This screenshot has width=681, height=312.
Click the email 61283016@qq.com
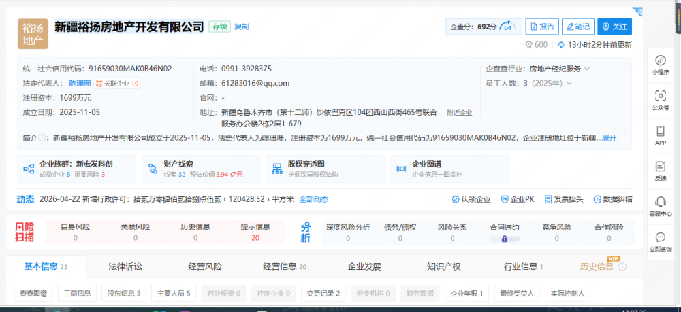pos(255,83)
